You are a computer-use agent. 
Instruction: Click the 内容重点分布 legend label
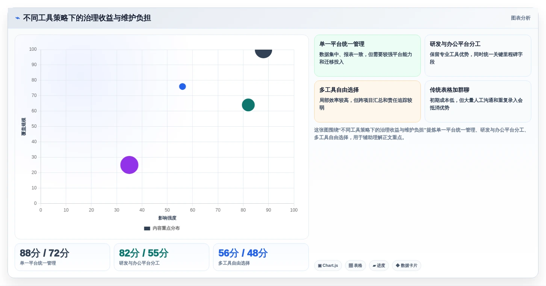[x=166, y=228]
